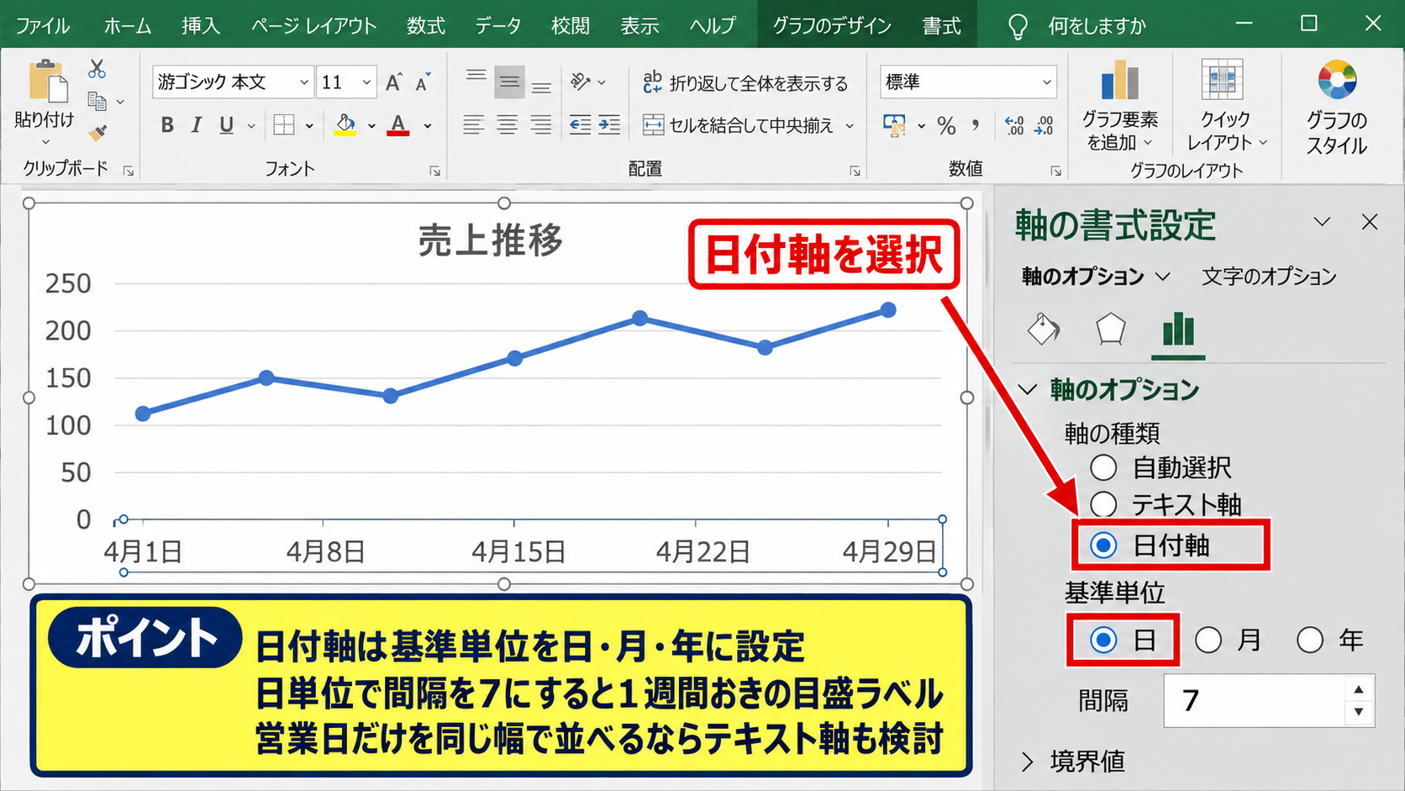Select 年 base unit radio button
This screenshot has width=1405, height=791.
(x=1310, y=641)
